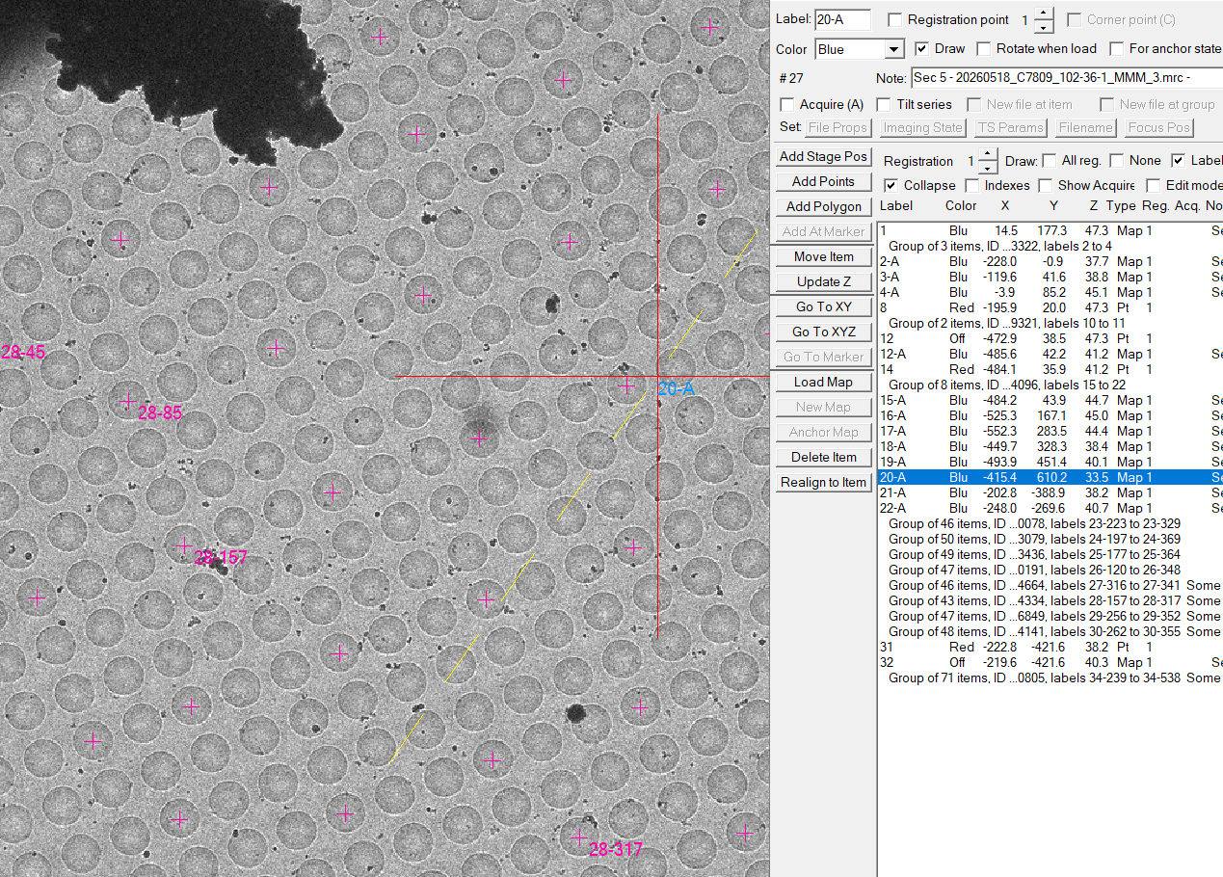1223x877 pixels.
Task: Click the Update Z button
Action: (x=823, y=281)
